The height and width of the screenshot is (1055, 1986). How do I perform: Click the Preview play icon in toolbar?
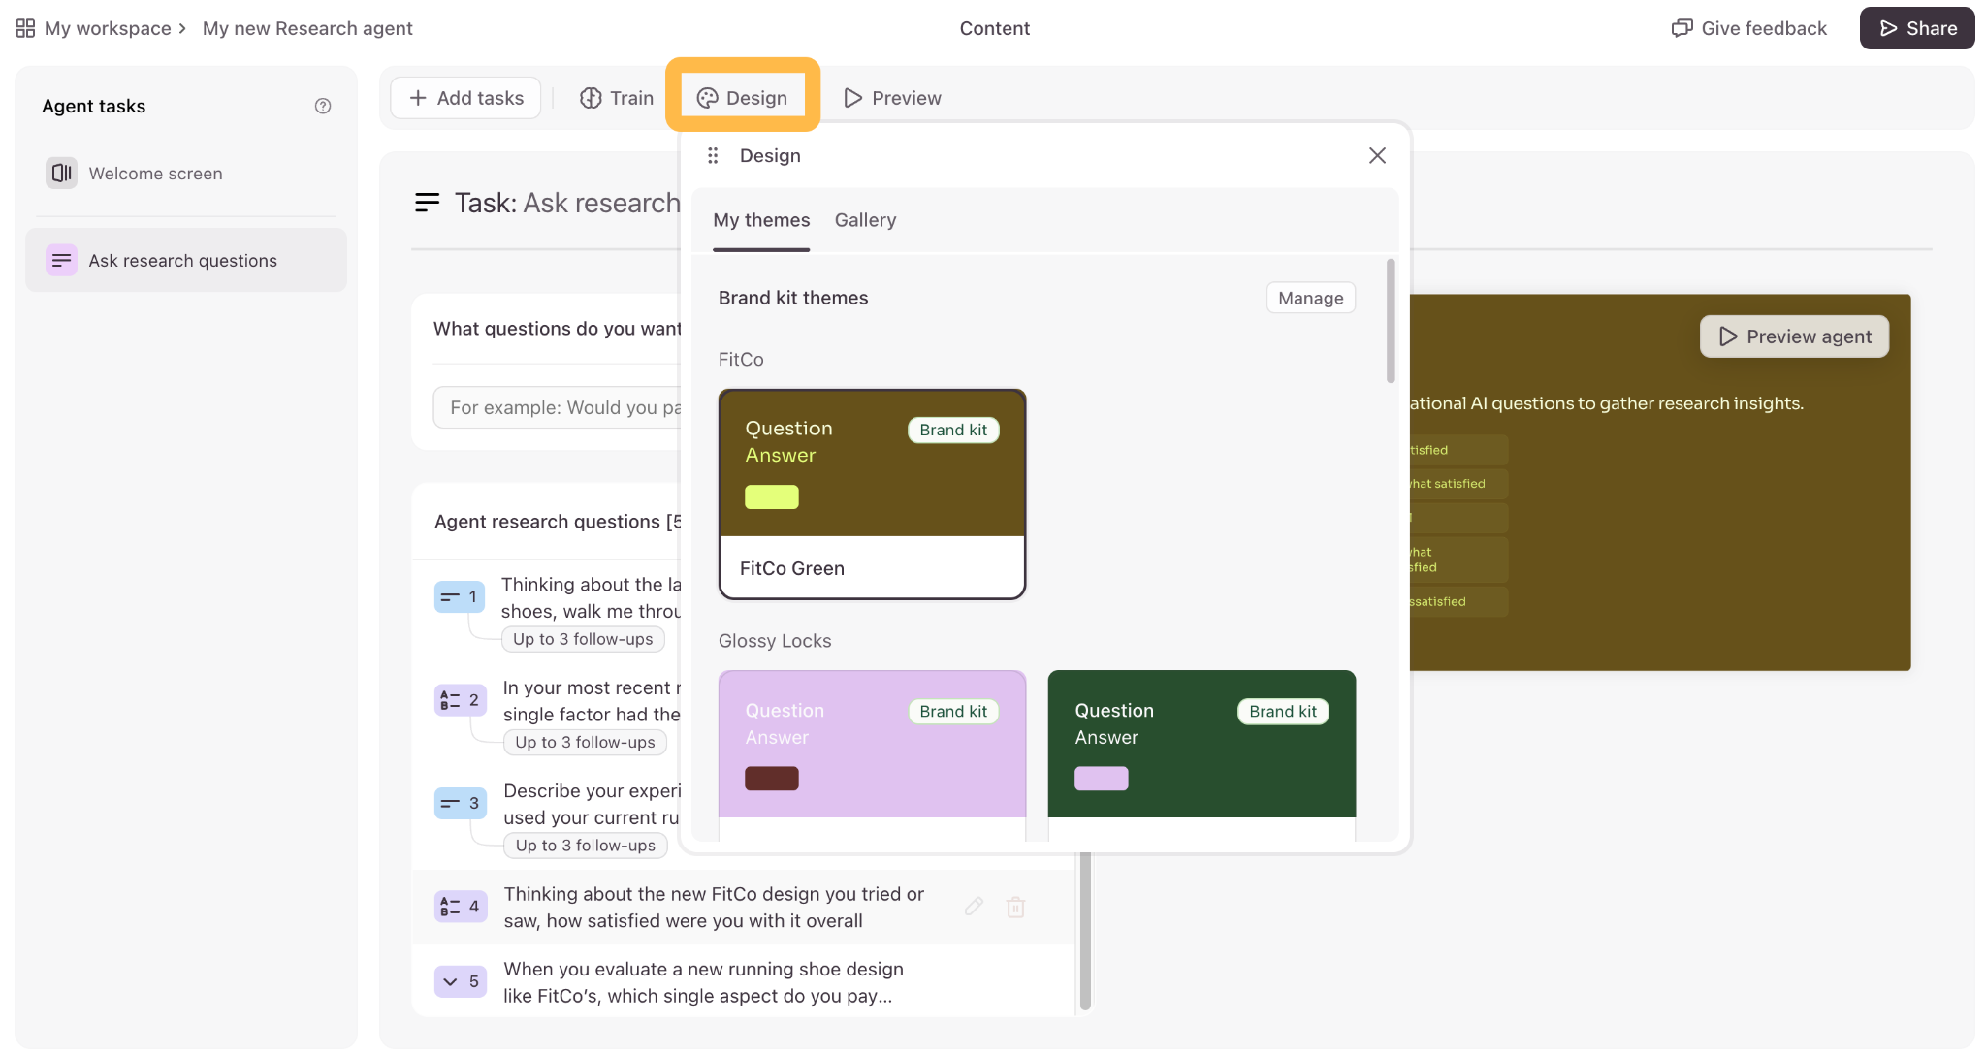[852, 98]
